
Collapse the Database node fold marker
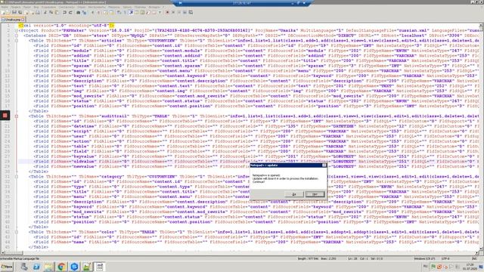click(x=17, y=36)
